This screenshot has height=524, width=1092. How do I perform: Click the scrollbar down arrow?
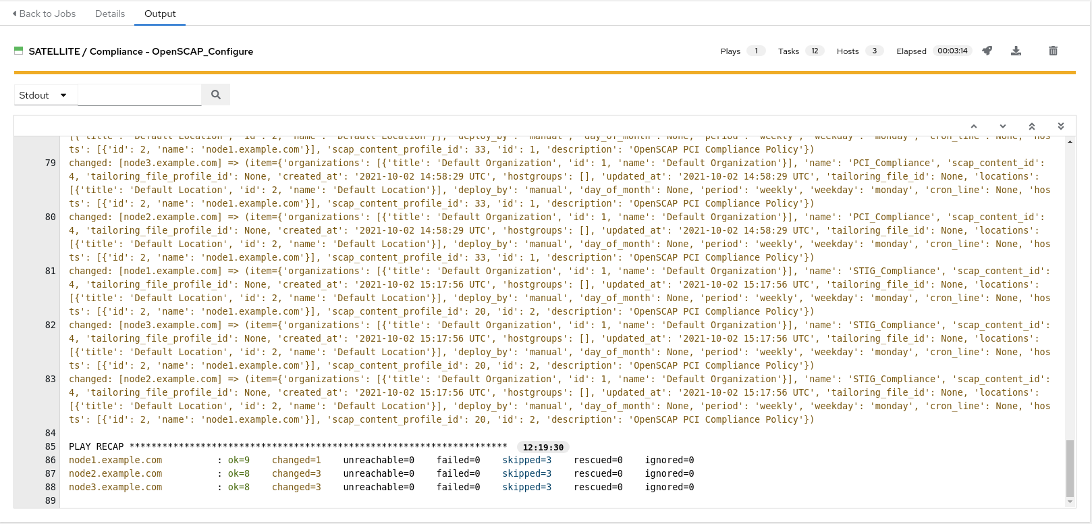[1070, 502]
